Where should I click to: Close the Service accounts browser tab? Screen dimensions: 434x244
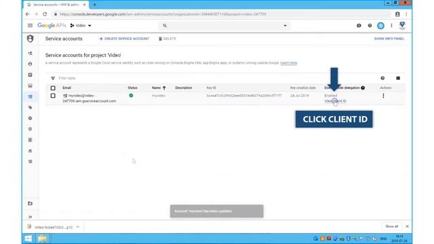pos(84,5)
